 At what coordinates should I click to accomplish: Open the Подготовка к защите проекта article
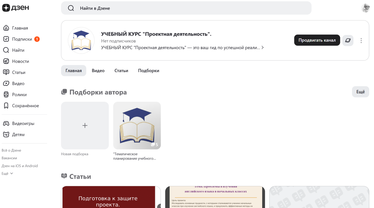click(x=111, y=197)
